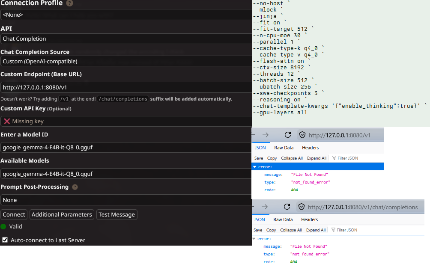Click Expand All in lower JSON viewer
This screenshot has width=430, height=264.
(316, 230)
